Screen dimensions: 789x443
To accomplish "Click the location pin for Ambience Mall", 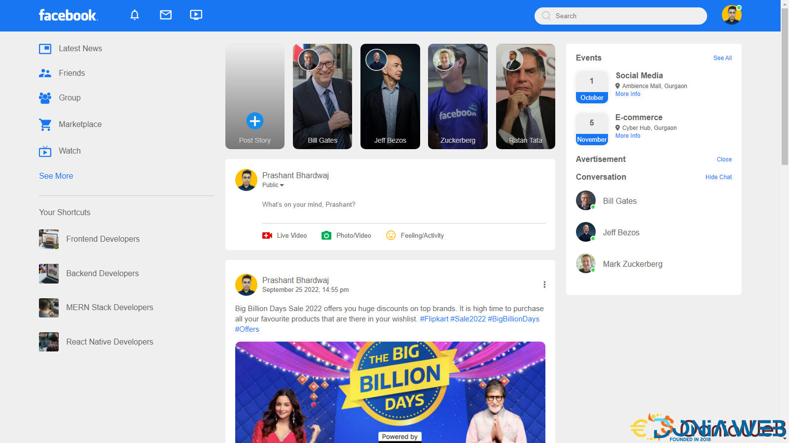I will point(617,86).
